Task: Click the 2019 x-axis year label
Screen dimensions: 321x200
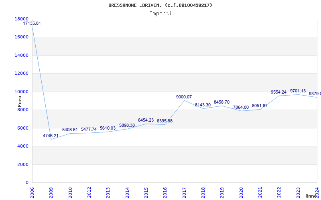Action: 222,193
